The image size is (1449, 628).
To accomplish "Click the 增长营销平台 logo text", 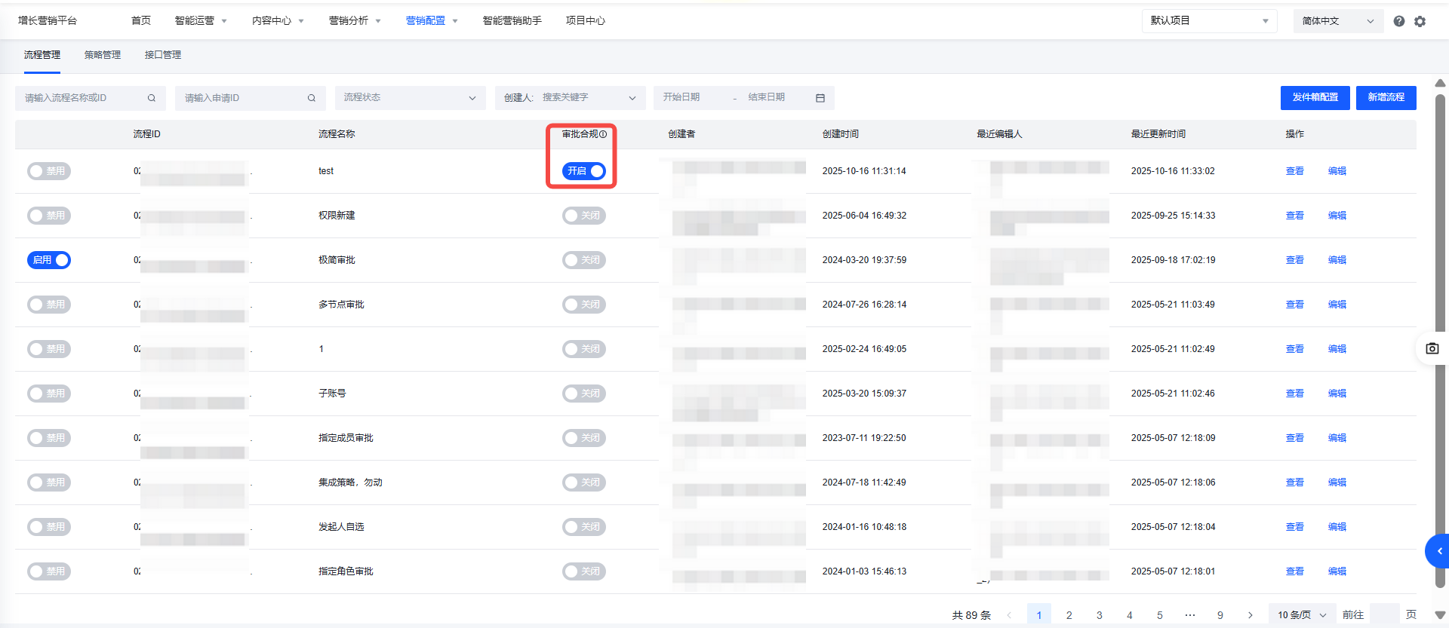I will (48, 21).
